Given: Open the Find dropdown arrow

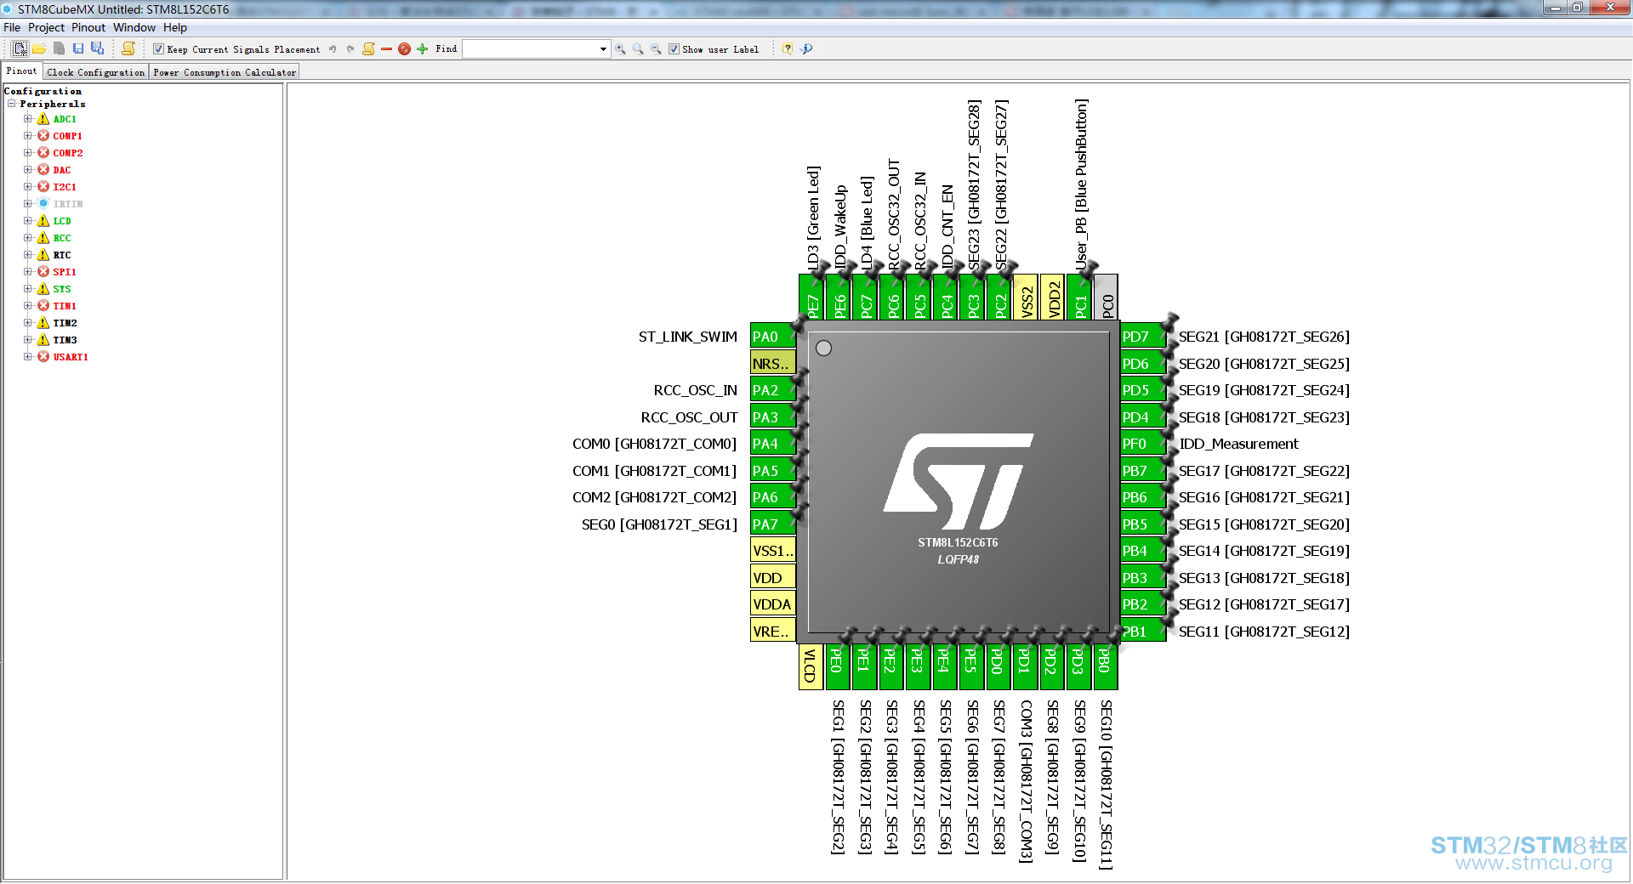Looking at the screenshot, I should pyautogui.click(x=603, y=49).
